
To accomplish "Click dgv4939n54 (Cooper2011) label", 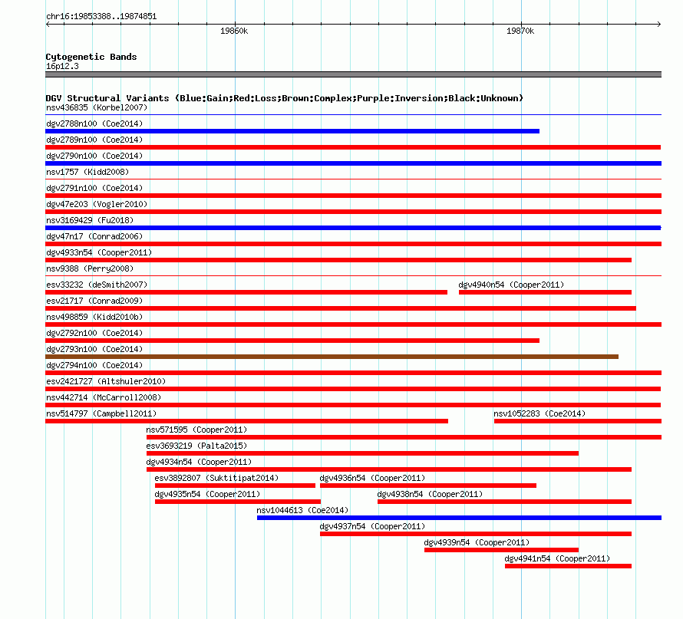I will 477,542.
